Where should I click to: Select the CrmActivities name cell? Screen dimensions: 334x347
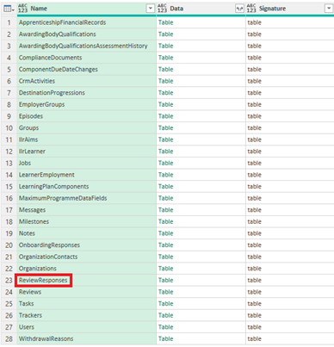[87, 81]
